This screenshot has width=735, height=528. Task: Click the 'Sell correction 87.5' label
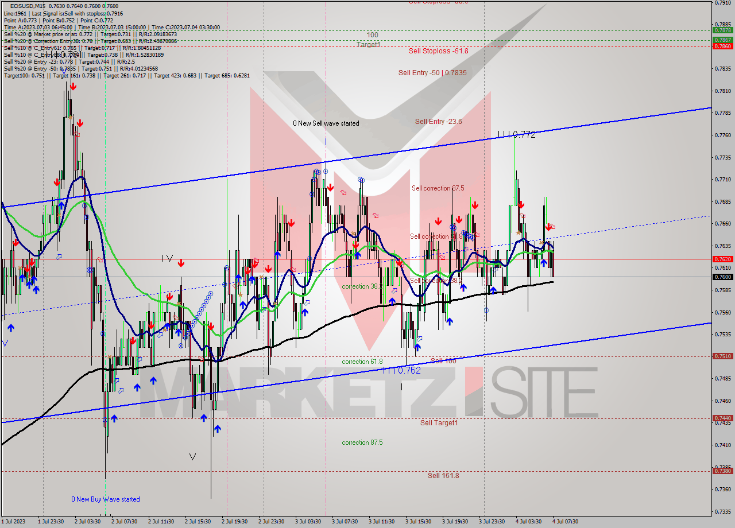438,188
